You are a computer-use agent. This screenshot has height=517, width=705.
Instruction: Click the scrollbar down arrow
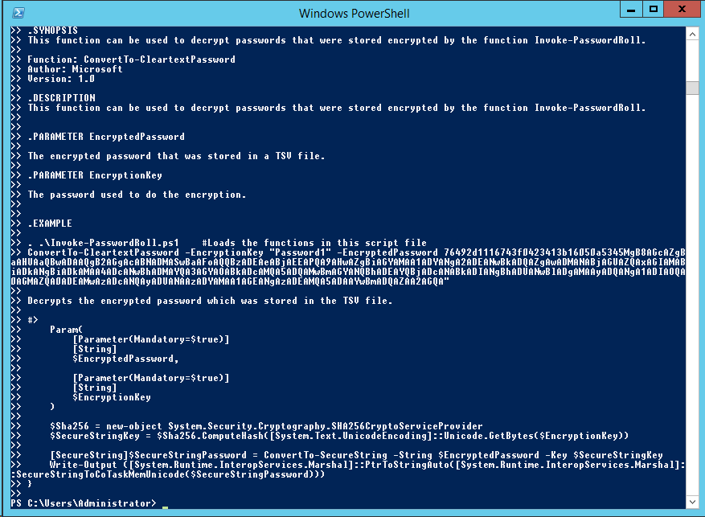(x=691, y=503)
